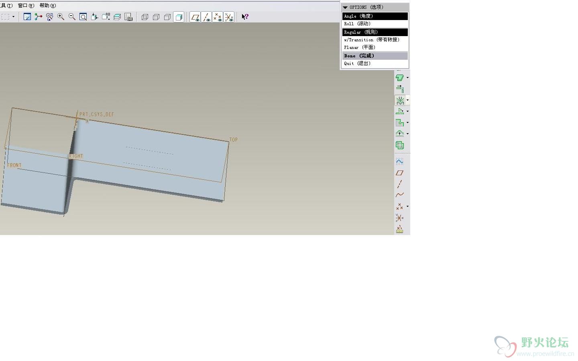Click Quit (退出) in options menu

tap(357, 63)
